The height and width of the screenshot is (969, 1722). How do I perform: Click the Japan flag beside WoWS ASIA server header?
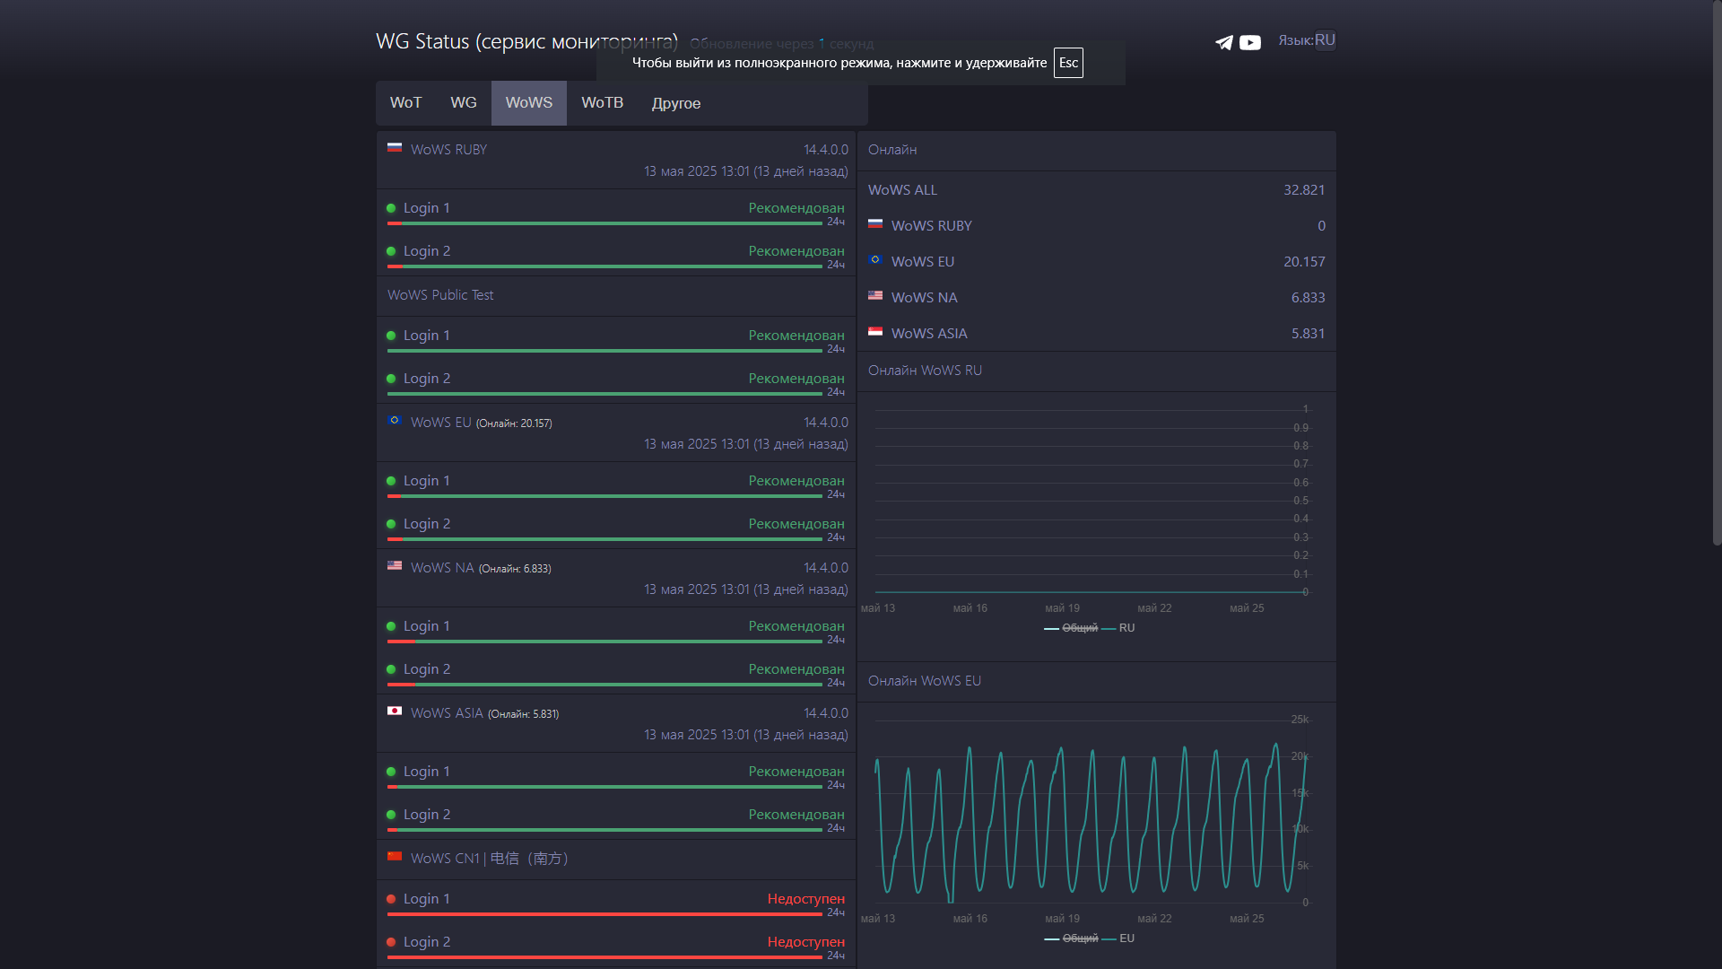click(x=395, y=711)
